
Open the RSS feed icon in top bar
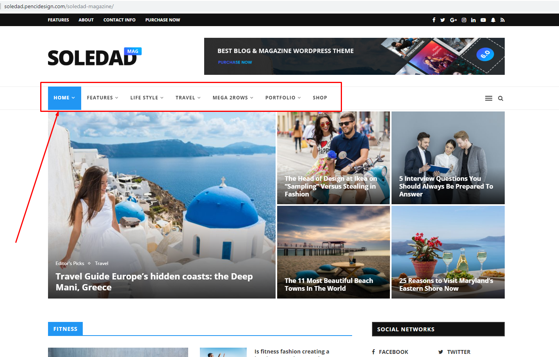click(x=502, y=20)
